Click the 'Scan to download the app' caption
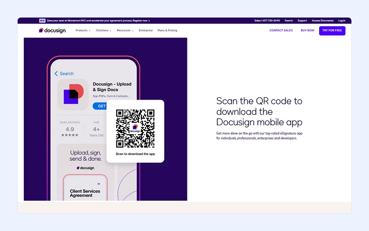The image size is (369, 231). tap(136, 154)
